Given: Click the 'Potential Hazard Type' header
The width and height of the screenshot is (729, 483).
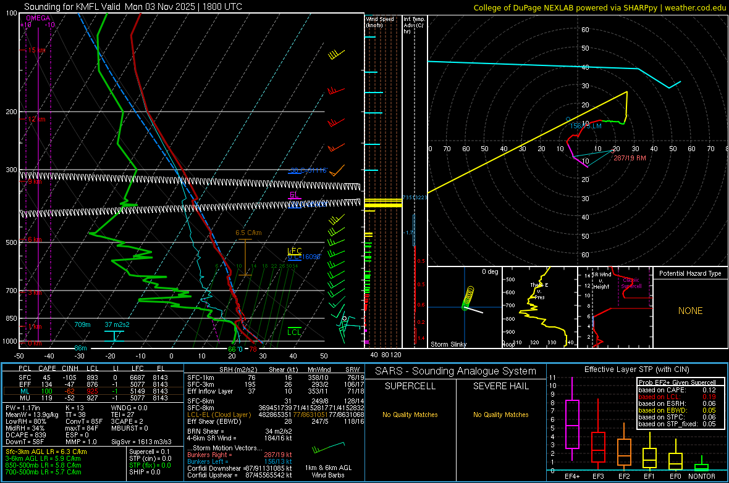Looking at the screenshot, I should coord(690,273).
